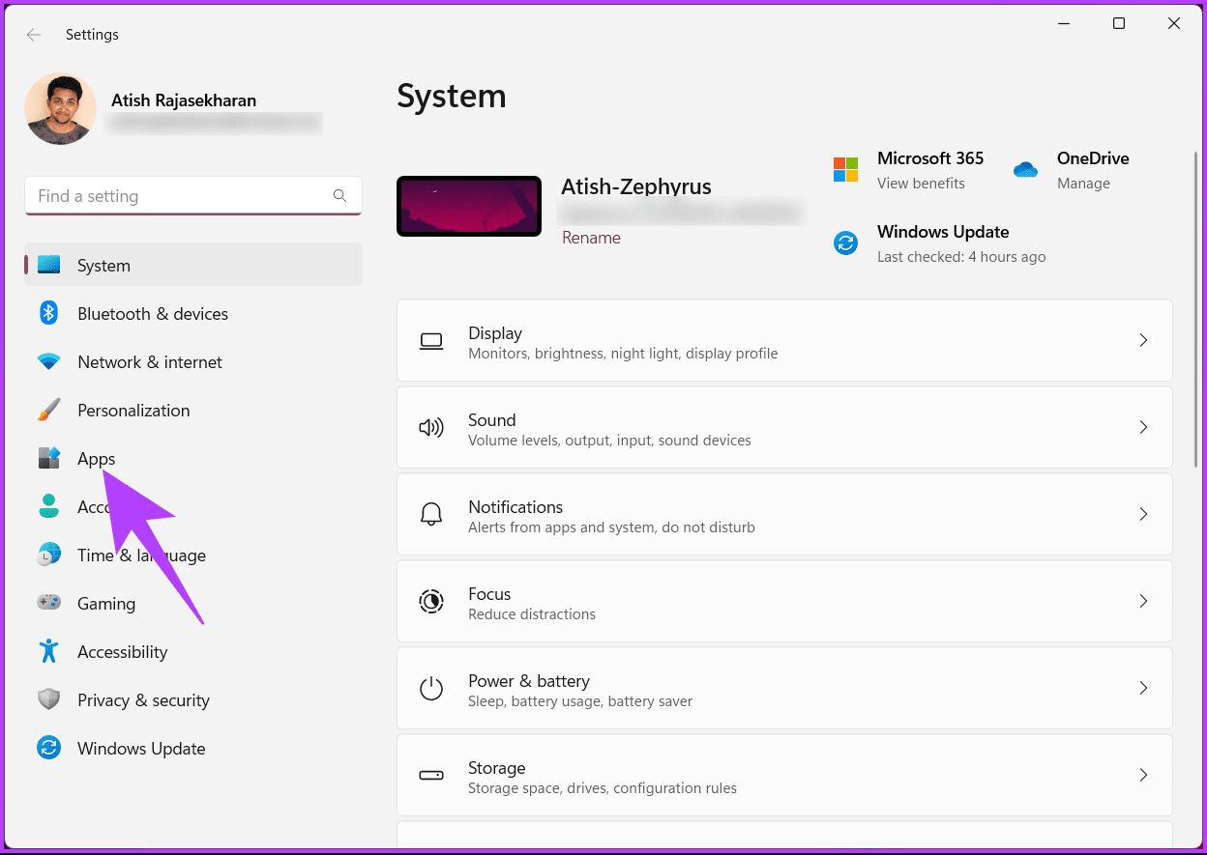
Task: Expand the Display row chevron
Action: (x=1143, y=340)
